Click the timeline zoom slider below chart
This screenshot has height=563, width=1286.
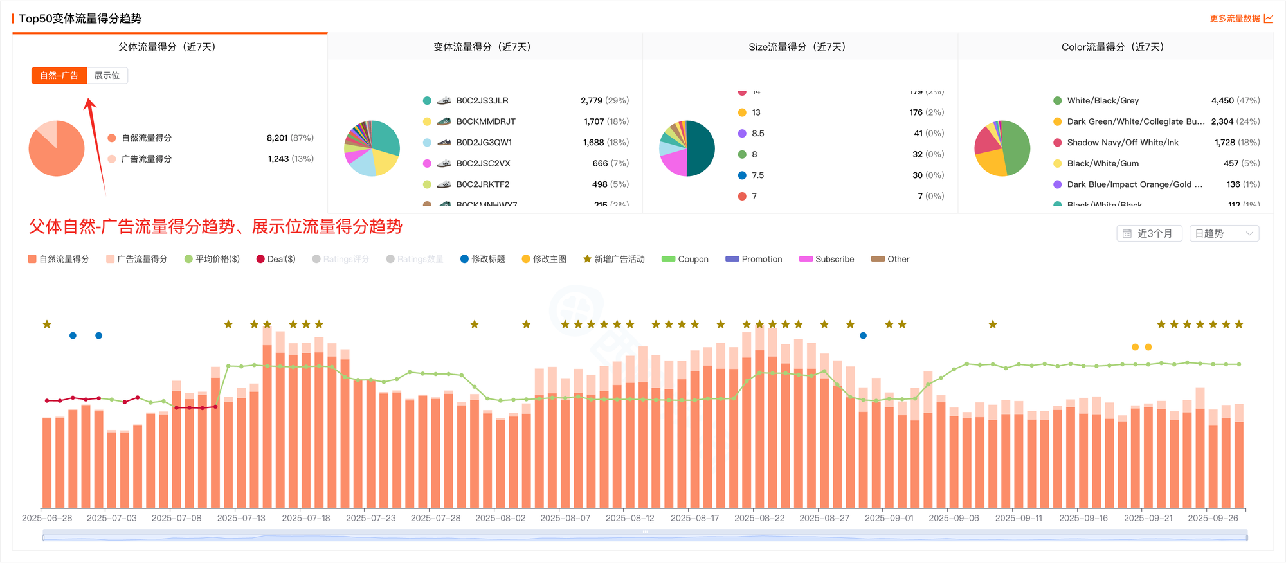pyautogui.click(x=644, y=536)
